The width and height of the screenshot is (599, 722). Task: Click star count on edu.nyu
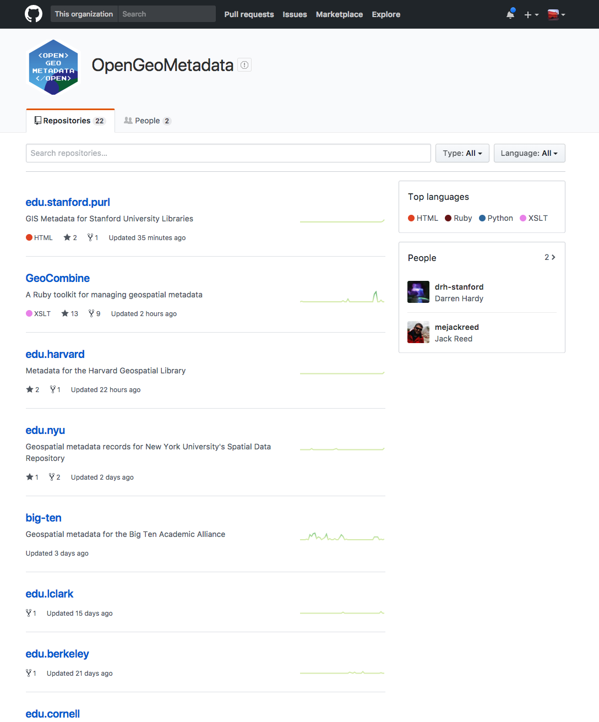tap(32, 477)
